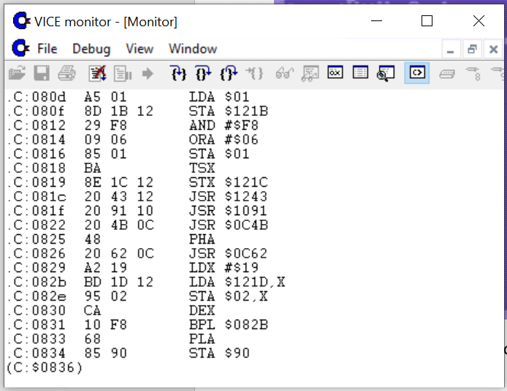
Task: Click the Step Over toolbar icon
Action: click(203, 73)
